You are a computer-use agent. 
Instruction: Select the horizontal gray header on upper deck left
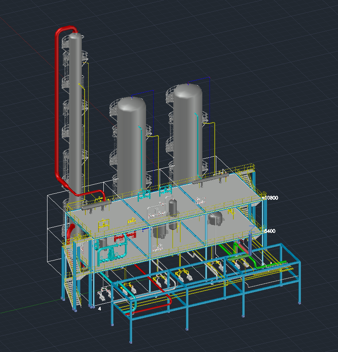tap(97, 206)
